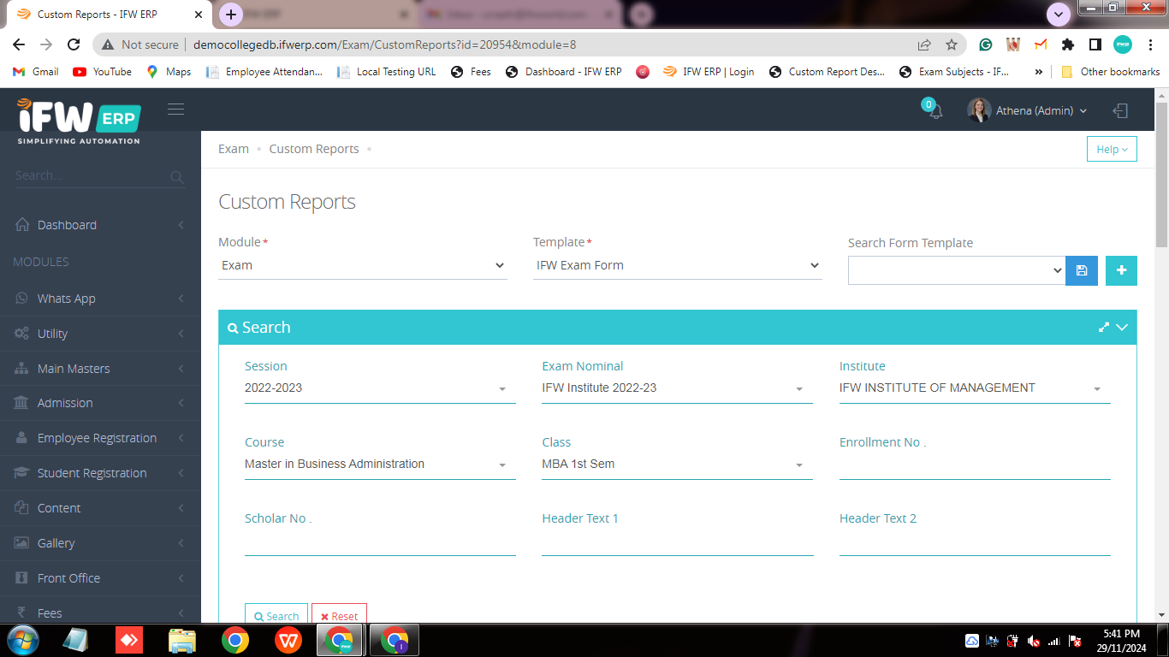Open the Exam Nominal dropdown
1169x657 pixels.
coord(677,388)
